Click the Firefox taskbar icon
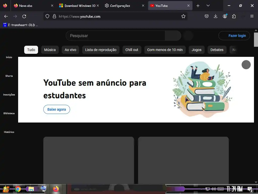The width and height of the screenshot is (258, 194). (x=56, y=189)
